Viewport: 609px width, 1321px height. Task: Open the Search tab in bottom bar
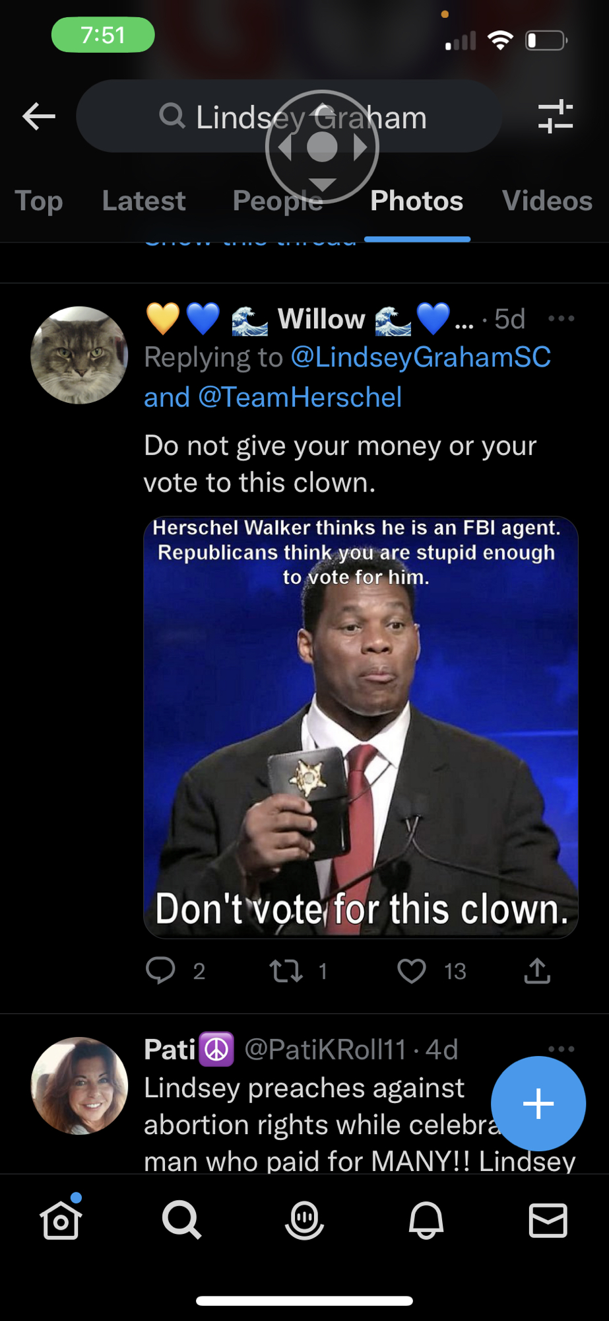click(x=181, y=1219)
